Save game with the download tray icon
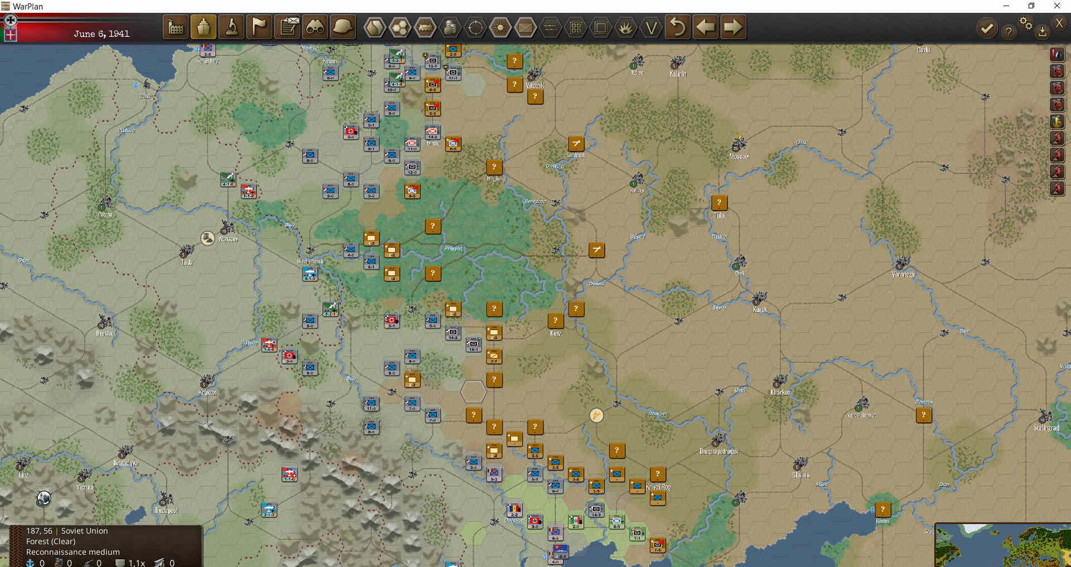 1042,32
